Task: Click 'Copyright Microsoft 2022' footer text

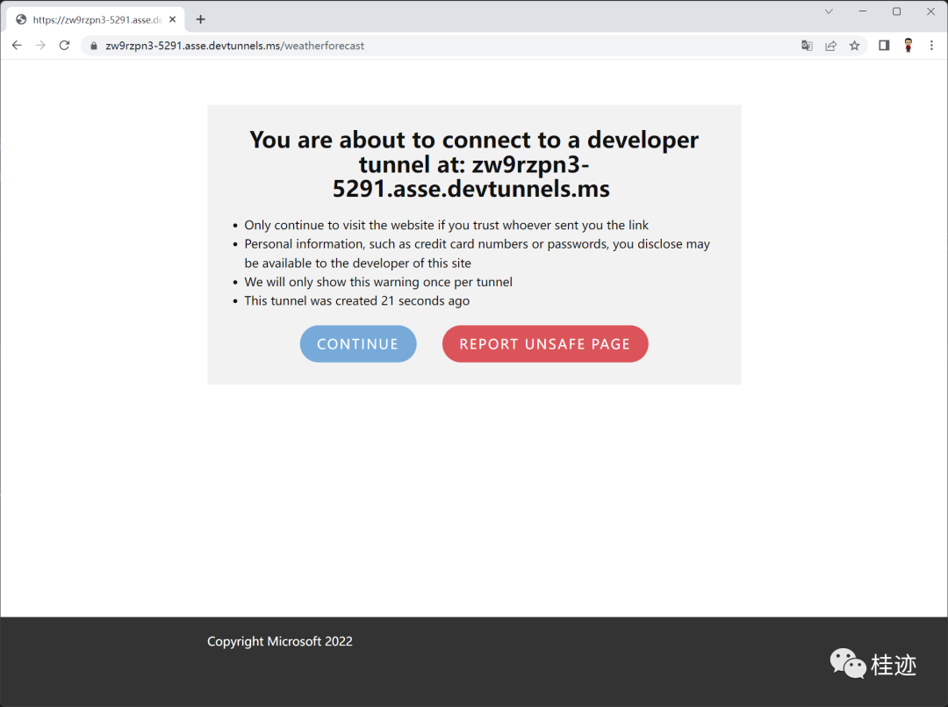Action: pyautogui.click(x=280, y=641)
